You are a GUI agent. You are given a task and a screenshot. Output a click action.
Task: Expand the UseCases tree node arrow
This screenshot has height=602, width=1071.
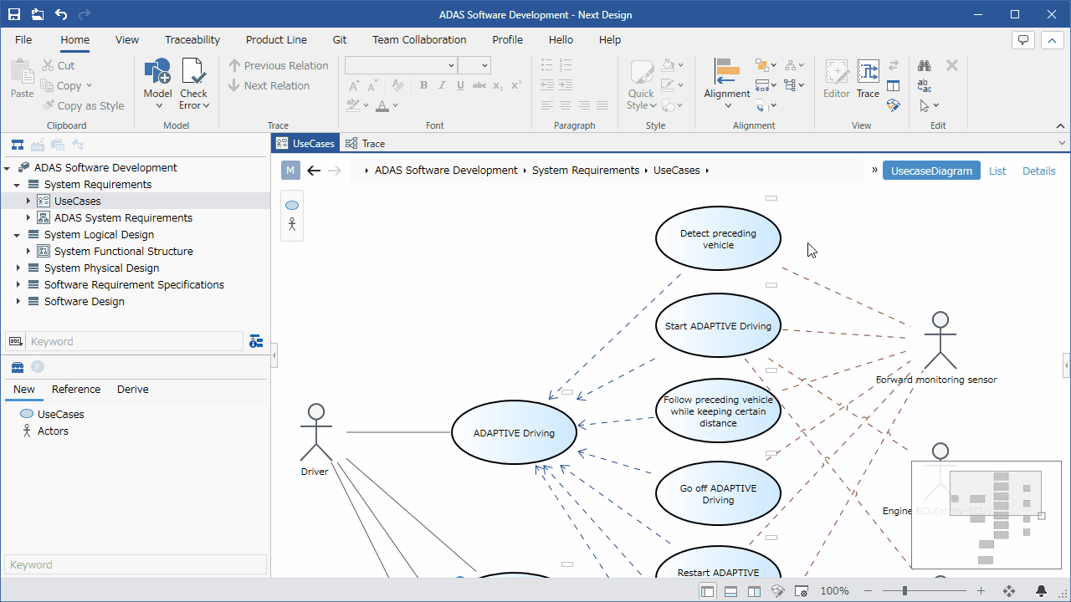28,201
